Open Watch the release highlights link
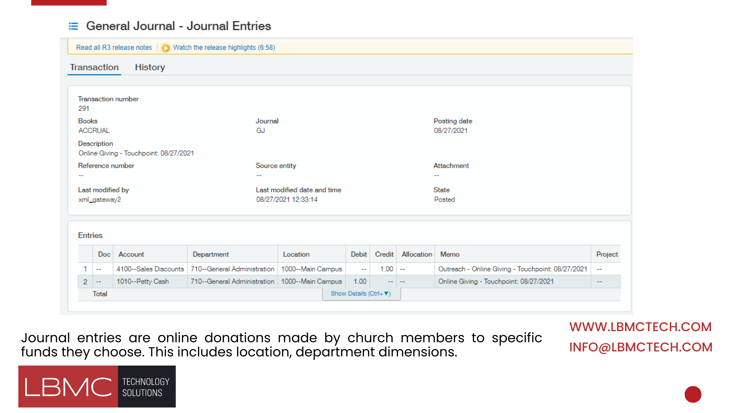 (224, 47)
